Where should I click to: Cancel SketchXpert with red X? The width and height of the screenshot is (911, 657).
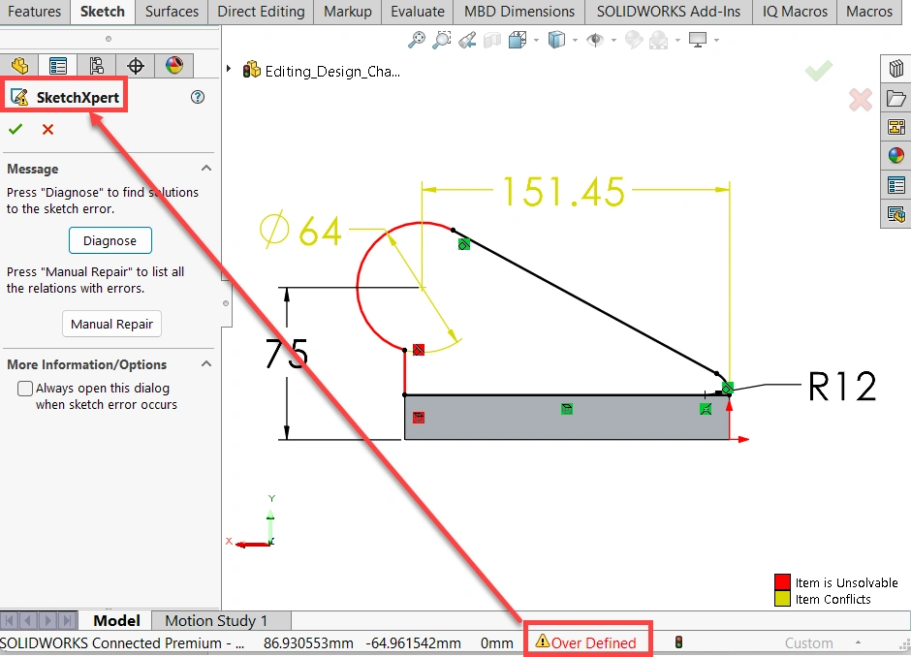47,129
